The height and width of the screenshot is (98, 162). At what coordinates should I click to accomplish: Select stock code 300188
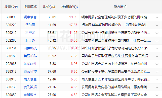click(x=11, y=56)
